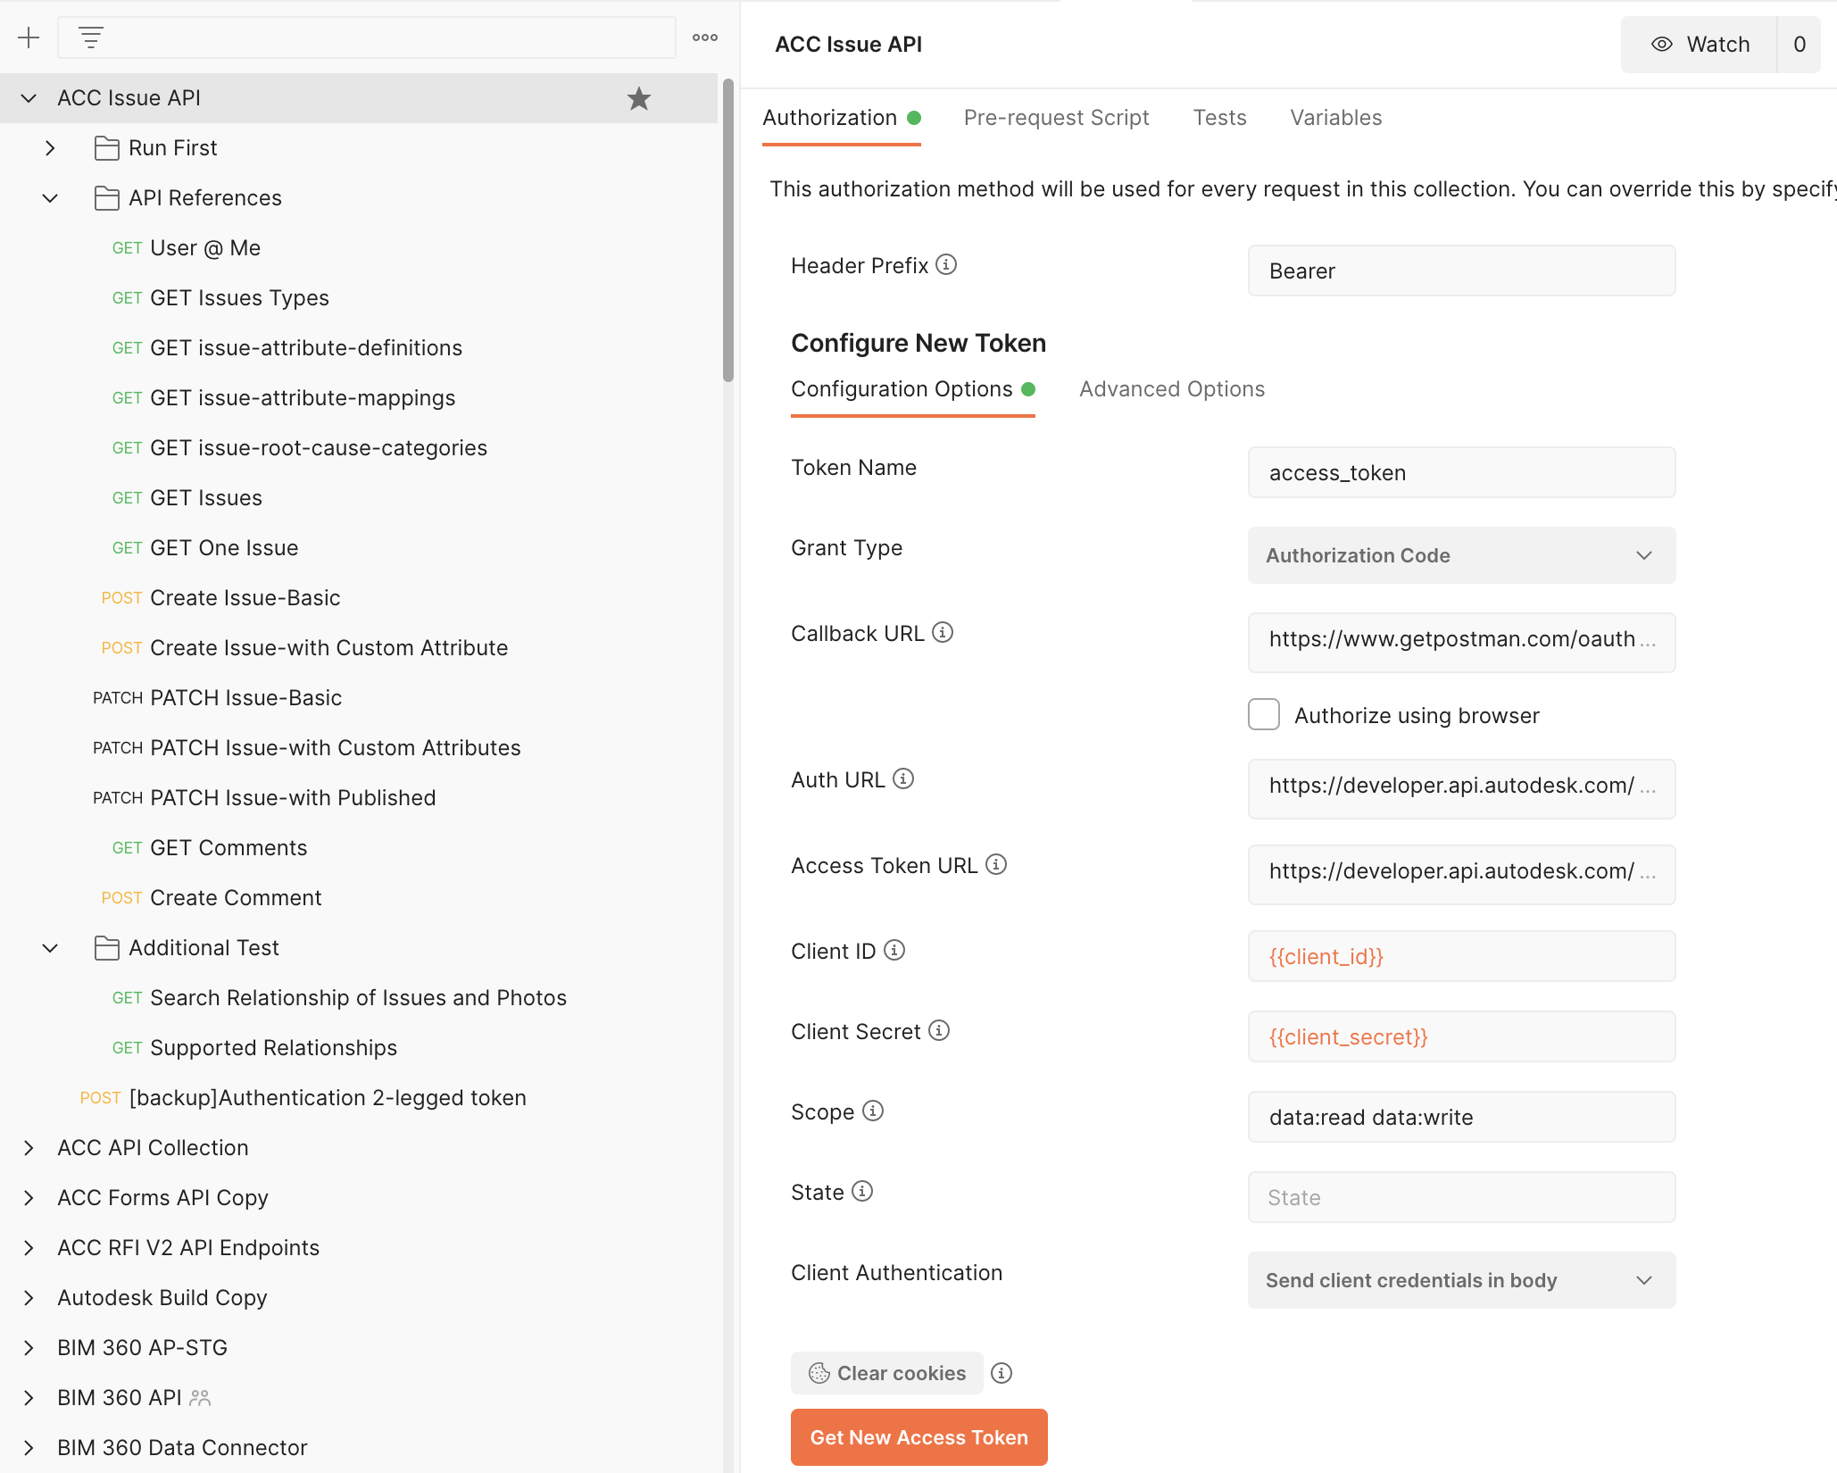Open the Advanced Options tab
1837x1473 pixels.
[1171, 389]
